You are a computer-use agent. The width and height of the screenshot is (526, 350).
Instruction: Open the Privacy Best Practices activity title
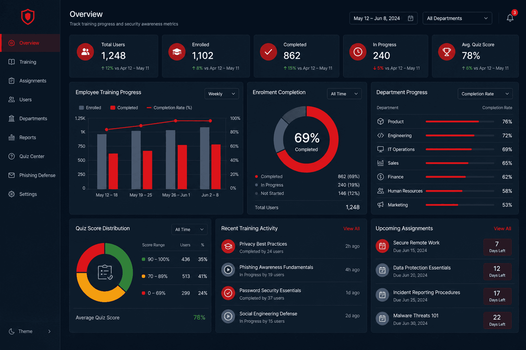click(263, 244)
